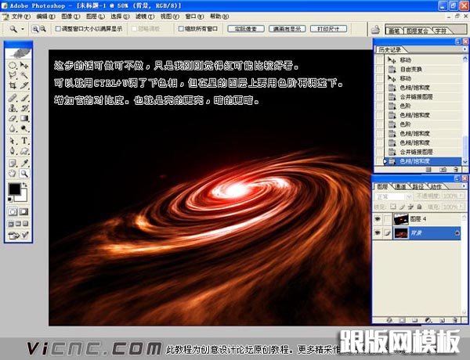Select the Path Selection tool
This screenshot has height=360, width=470.
[13, 141]
